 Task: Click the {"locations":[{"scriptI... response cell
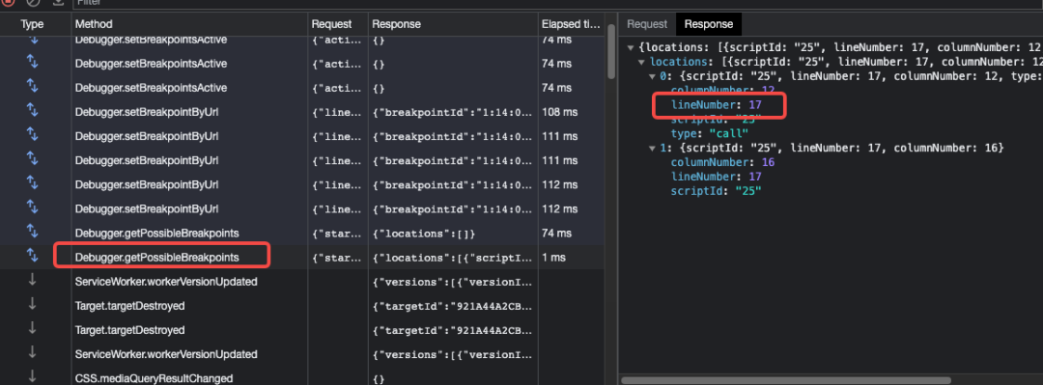453,258
